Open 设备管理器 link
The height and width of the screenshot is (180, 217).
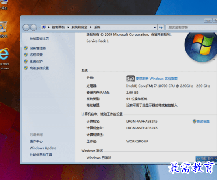pyautogui.click(x=37, y=48)
